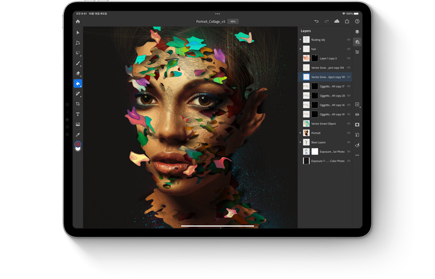Hide Vector Smart Object copy 193 layer
Image resolution: width=435 pixels, height=279 pixels.
(349, 67)
